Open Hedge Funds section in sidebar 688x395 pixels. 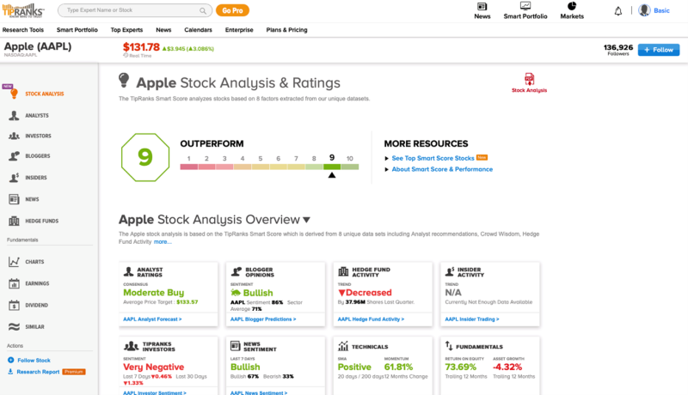(41, 222)
